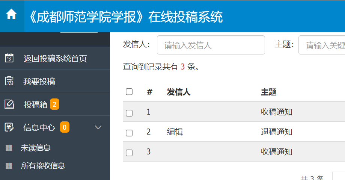Click the edit pencil icon beside 投稿箱
Image resolution: width=345 pixels, height=180 pixels.
pos(9,104)
